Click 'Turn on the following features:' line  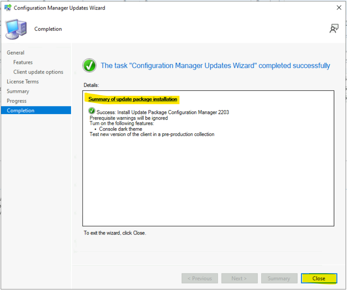click(122, 124)
